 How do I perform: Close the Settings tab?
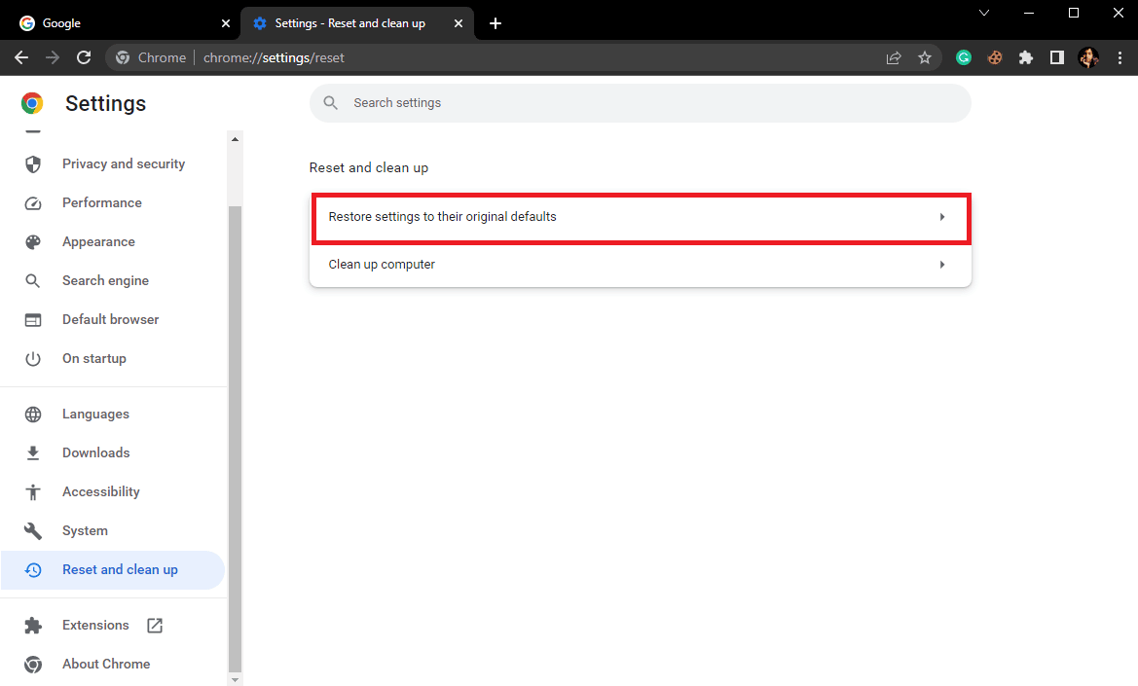point(459,23)
